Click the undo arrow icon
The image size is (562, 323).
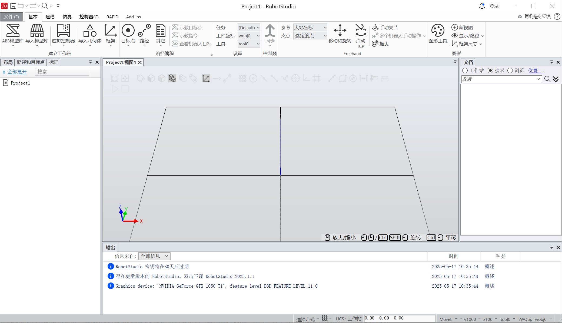point(21,6)
